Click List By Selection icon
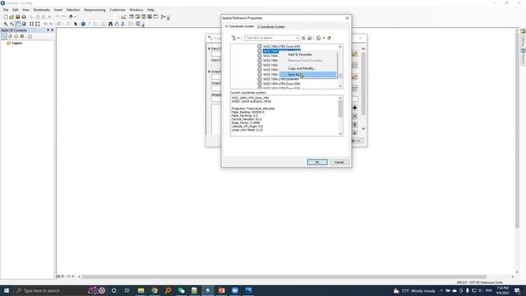Viewport: 526px width, 296px height. (22, 36)
